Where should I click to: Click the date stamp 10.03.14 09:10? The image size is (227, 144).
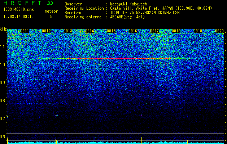(18, 17)
